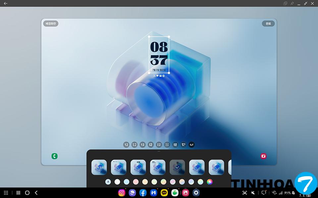Open the Settings gear in the taskbar
Screen dimensions: 318x198
tap(196, 193)
